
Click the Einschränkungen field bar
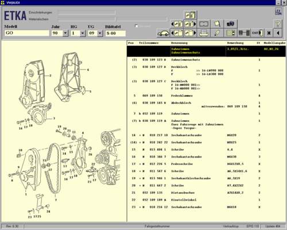click(x=87, y=12)
